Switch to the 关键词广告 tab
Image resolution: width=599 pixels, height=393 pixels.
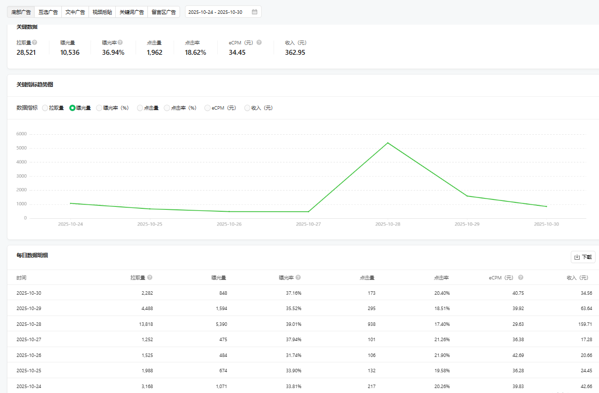(131, 12)
